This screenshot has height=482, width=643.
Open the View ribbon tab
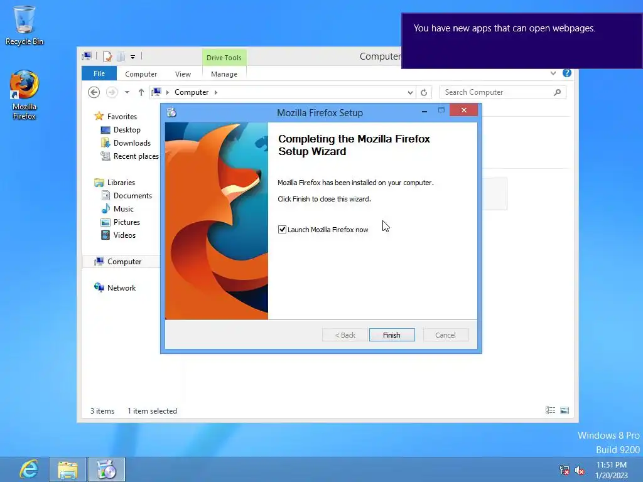[x=183, y=74]
